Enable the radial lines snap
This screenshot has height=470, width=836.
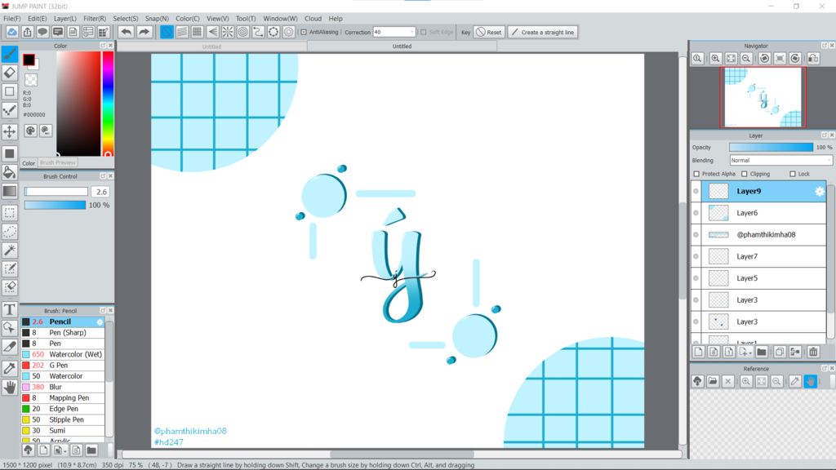tap(228, 32)
